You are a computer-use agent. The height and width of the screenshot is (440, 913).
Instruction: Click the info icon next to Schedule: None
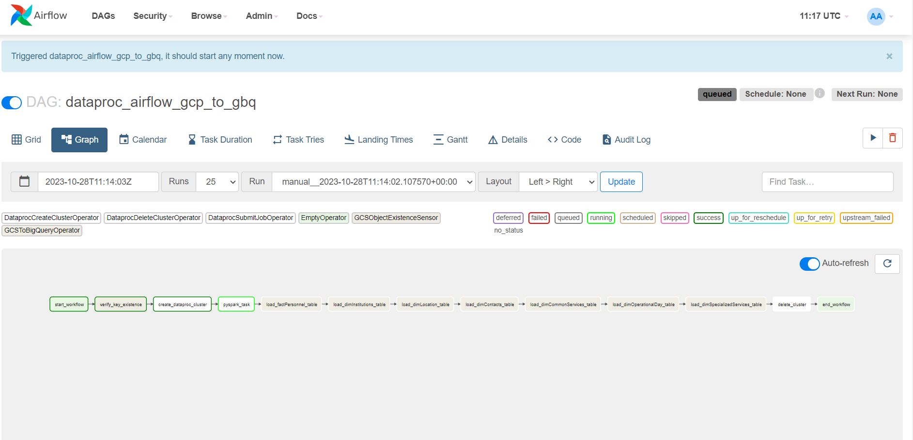coord(820,93)
